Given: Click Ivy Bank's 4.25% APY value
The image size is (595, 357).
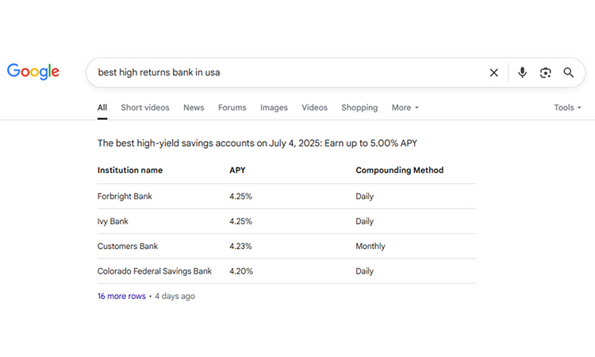Looking at the screenshot, I should (x=240, y=221).
